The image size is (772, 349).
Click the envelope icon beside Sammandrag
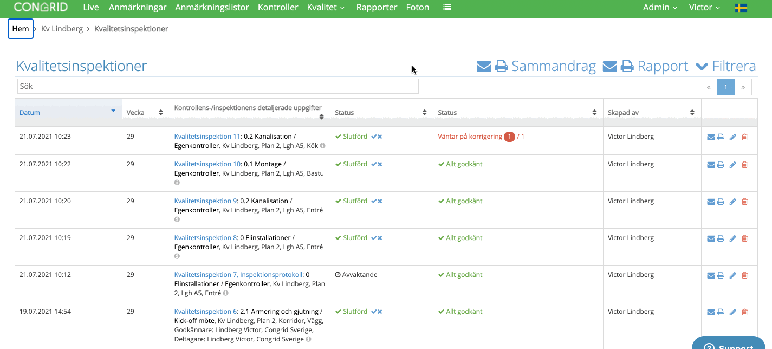(x=484, y=66)
